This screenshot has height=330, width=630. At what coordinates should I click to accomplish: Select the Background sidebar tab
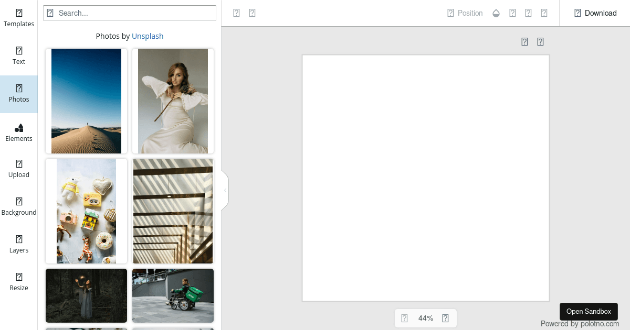point(19,206)
